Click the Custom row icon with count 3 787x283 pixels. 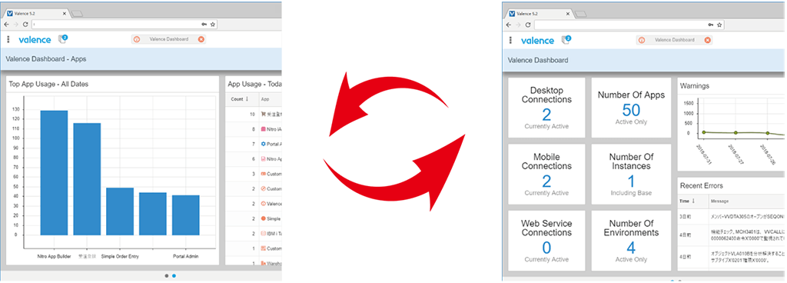tap(264, 174)
